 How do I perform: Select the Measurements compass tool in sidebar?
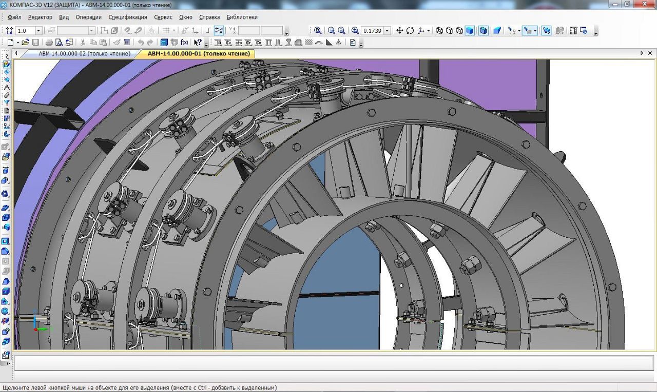click(x=6, y=87)
